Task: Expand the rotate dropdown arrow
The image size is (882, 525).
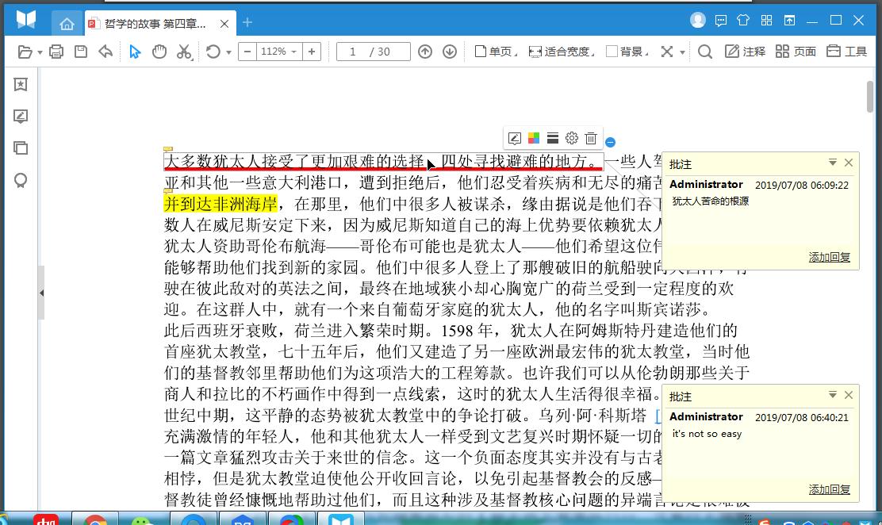Action: coord(228,52)
